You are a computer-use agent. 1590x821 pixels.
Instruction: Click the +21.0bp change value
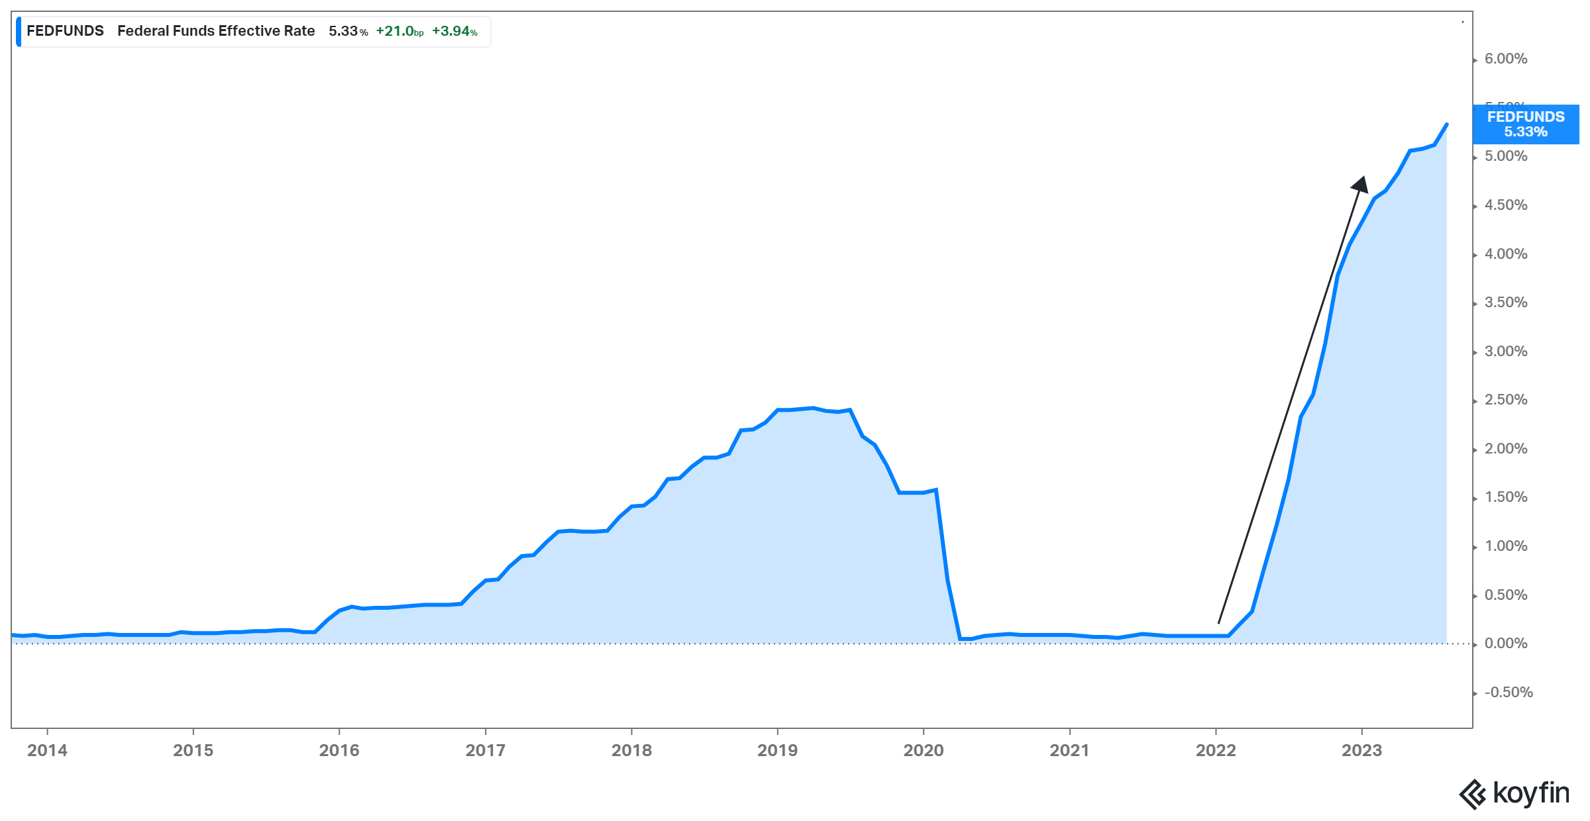pyautogui.click(x=399, y=31)
